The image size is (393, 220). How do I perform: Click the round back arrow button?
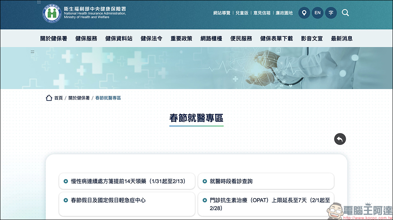coord(340,139)
